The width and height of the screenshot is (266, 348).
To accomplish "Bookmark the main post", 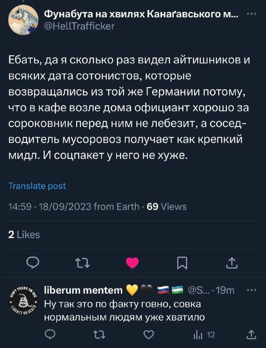I will point(182,263).
